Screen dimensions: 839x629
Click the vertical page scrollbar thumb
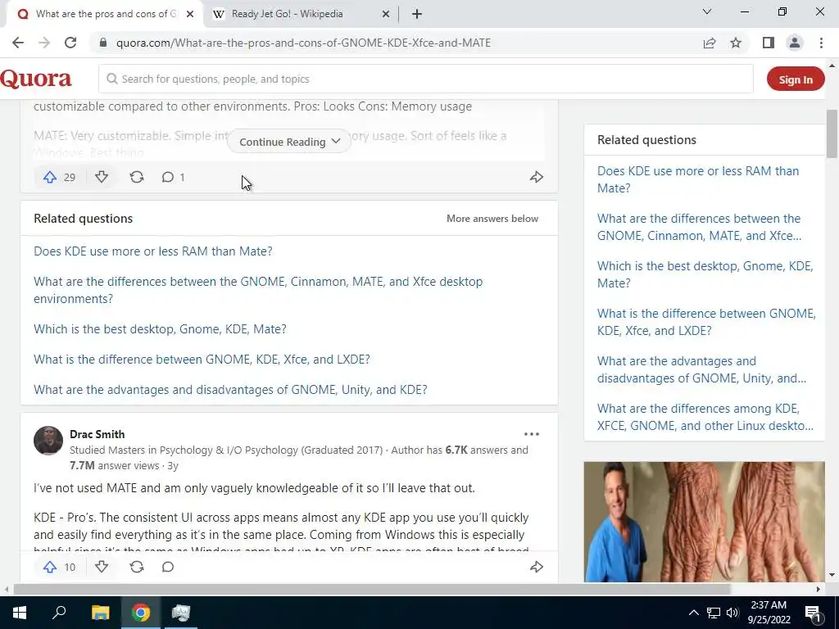click(x=832, y=133)
